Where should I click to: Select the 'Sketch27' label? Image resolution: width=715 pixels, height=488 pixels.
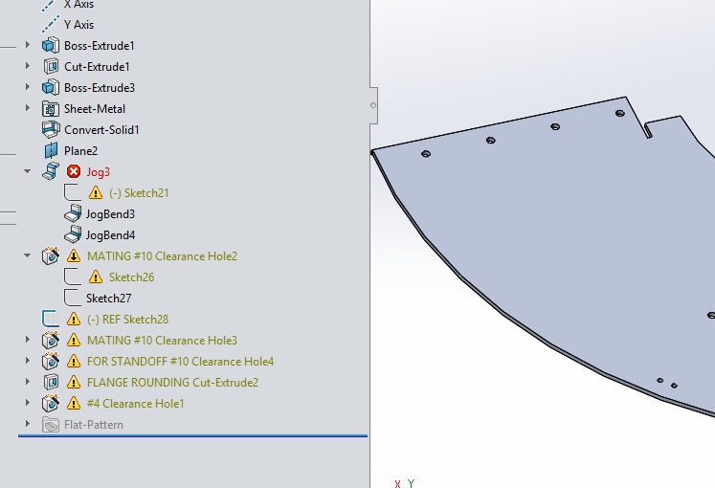pos(108,298)
